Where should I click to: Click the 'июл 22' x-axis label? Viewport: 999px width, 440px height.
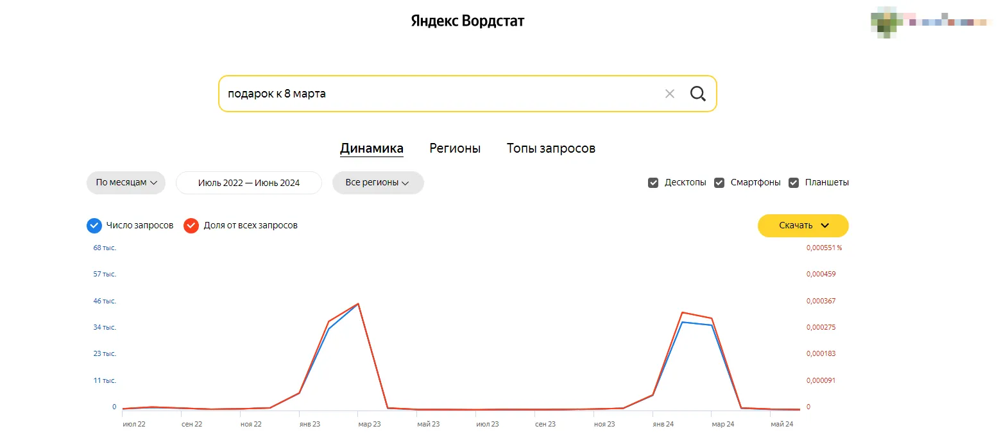click(x=133, y=424)
